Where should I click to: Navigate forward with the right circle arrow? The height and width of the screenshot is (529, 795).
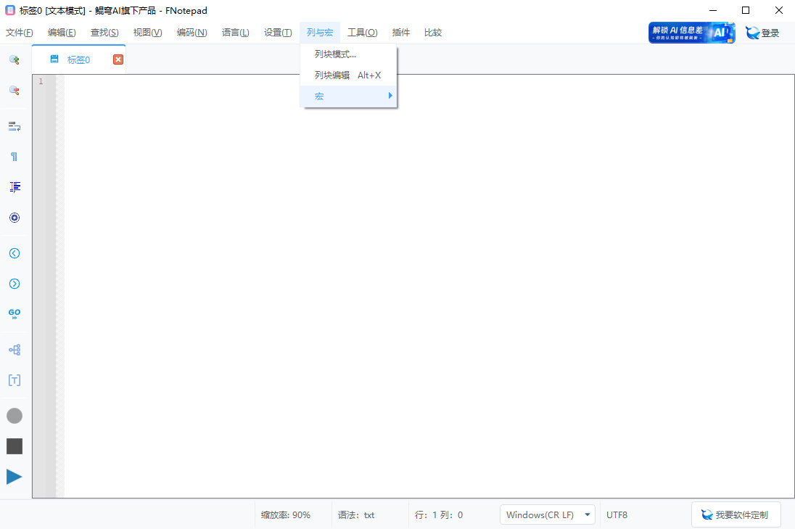click(14, 283)
